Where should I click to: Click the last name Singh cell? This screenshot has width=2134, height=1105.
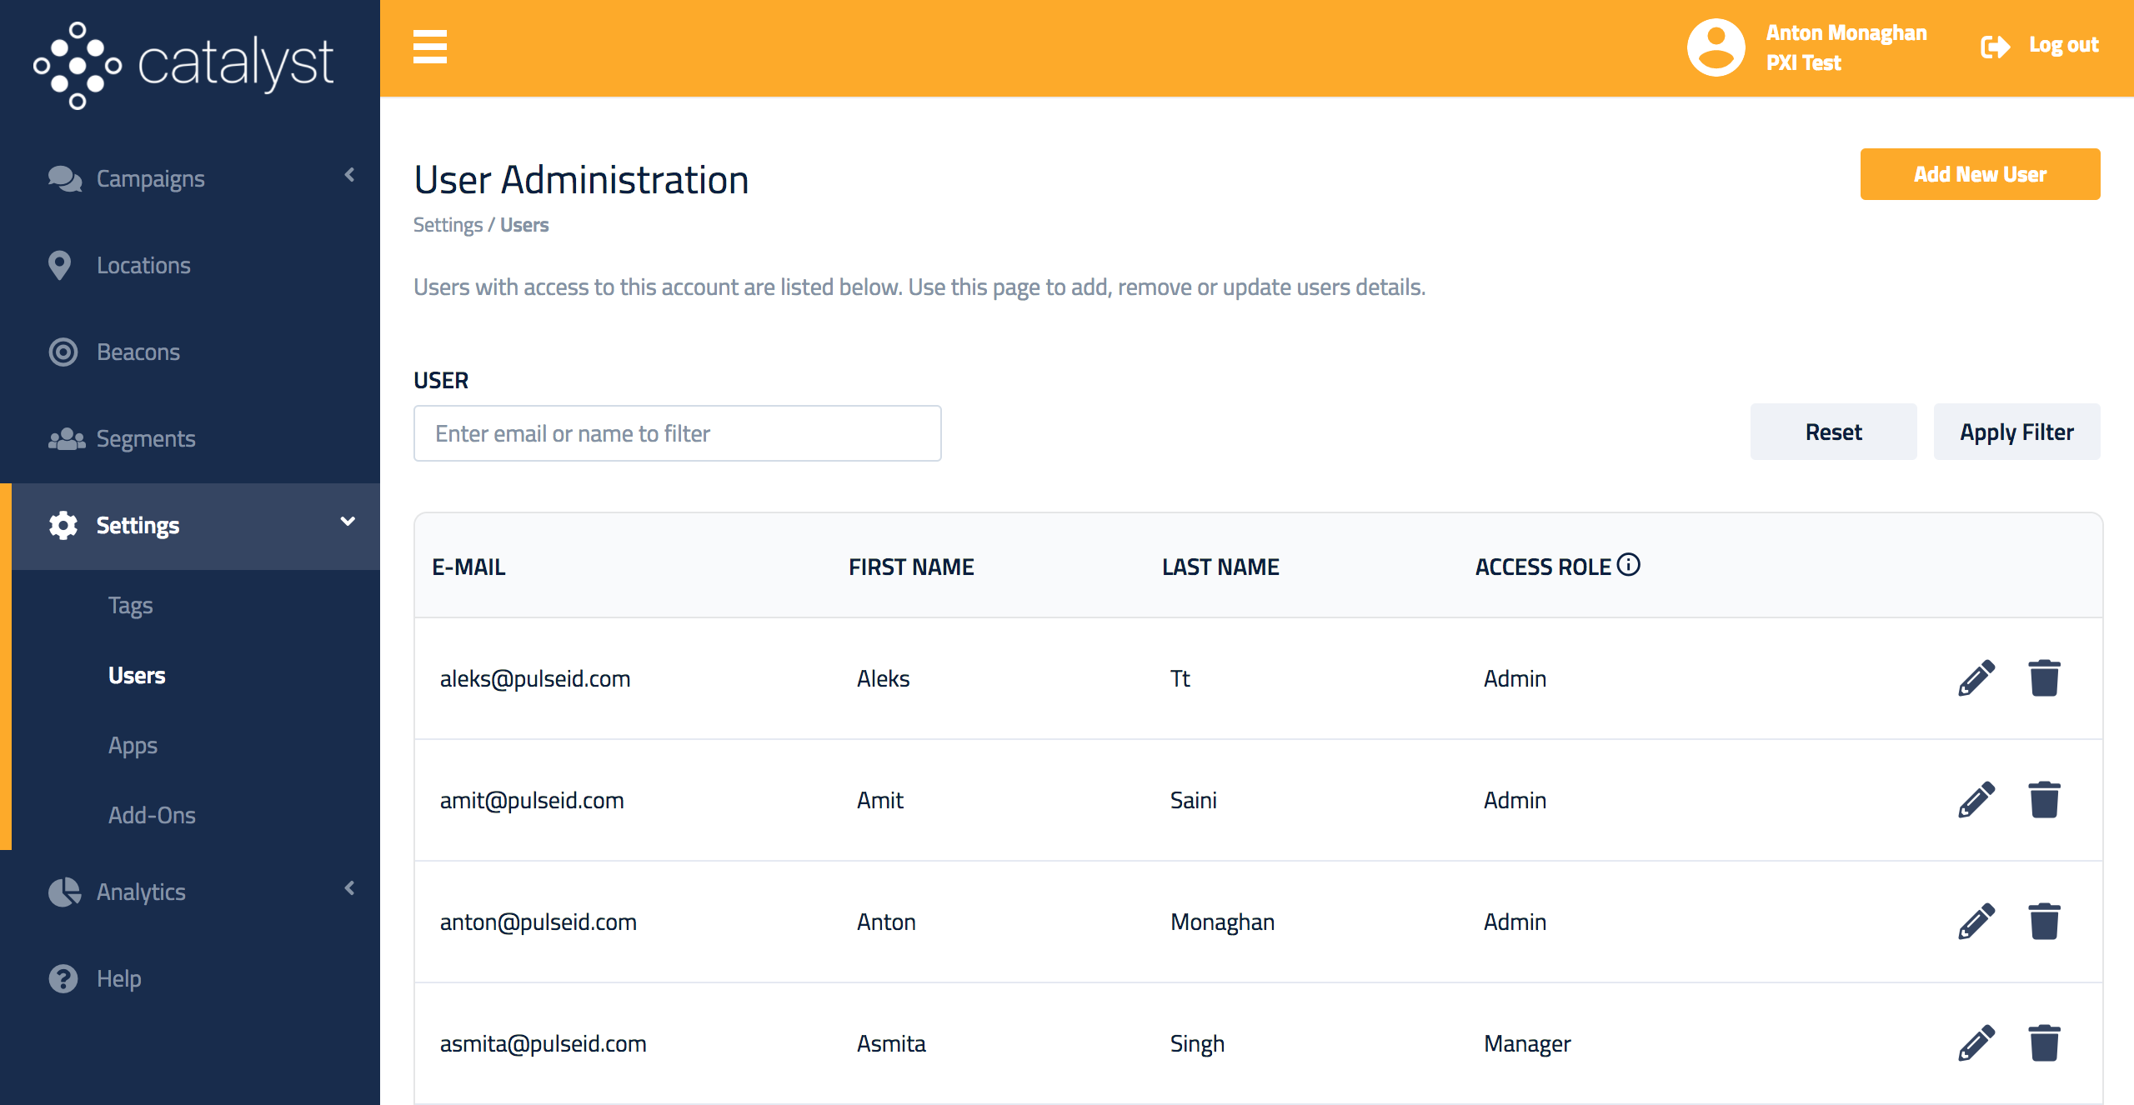tap(1197, 1043)
